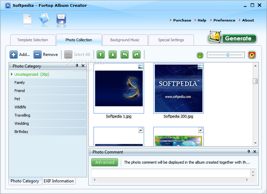The height and width of the screenshot is (194, 267).
Task: Click the New blank album page icon
Action: point(27,19)
